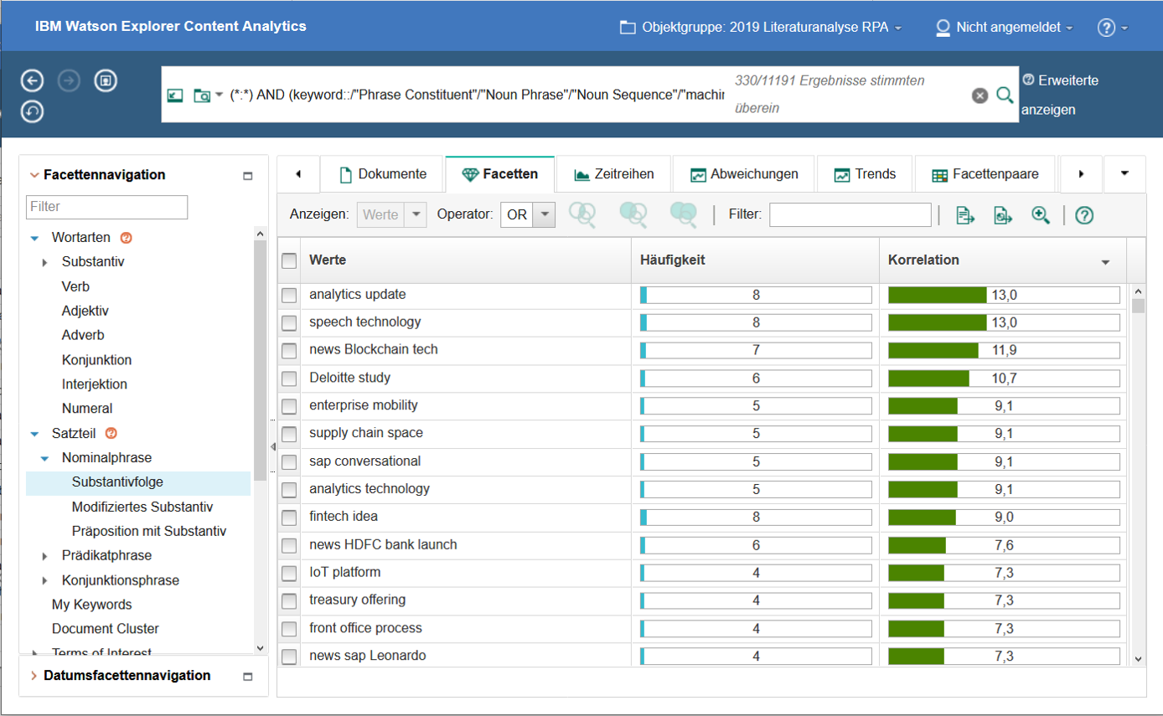This screenshot has width=1163, height=716.
Task: Open the Nicht angemeldet user menu
Action: [x=1004, y=28]
